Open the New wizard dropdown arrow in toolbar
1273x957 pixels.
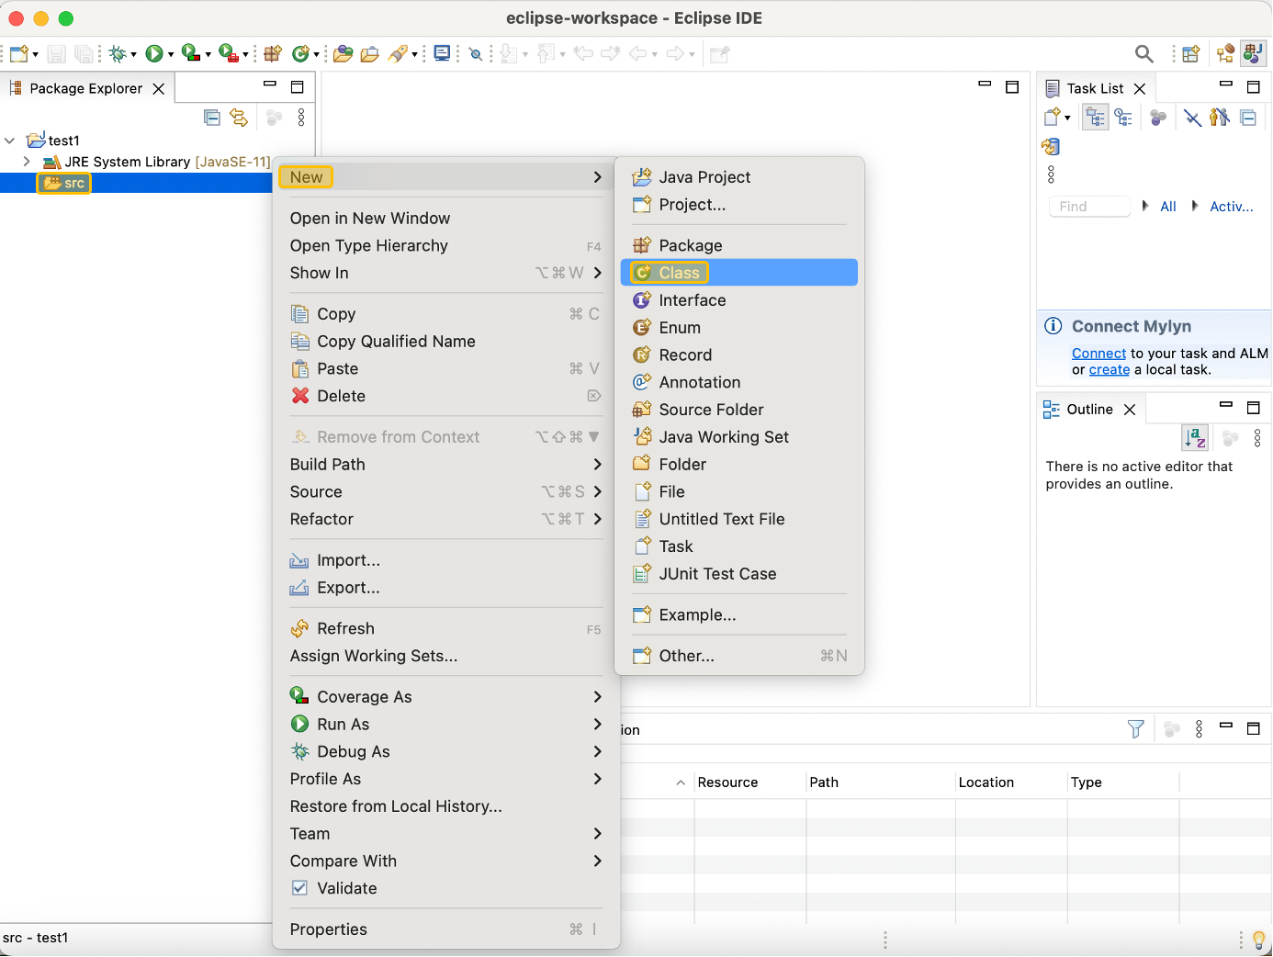(36, 55)
